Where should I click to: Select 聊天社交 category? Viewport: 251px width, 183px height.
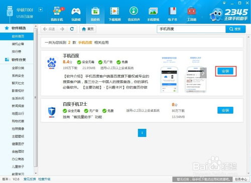click(18, 83)
